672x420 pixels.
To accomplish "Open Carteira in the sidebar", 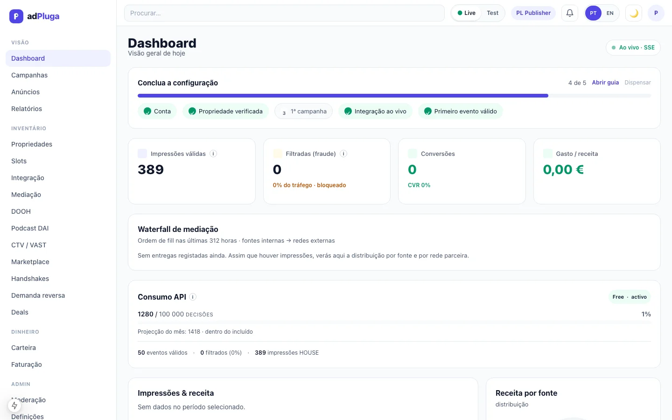I will 58,348.
